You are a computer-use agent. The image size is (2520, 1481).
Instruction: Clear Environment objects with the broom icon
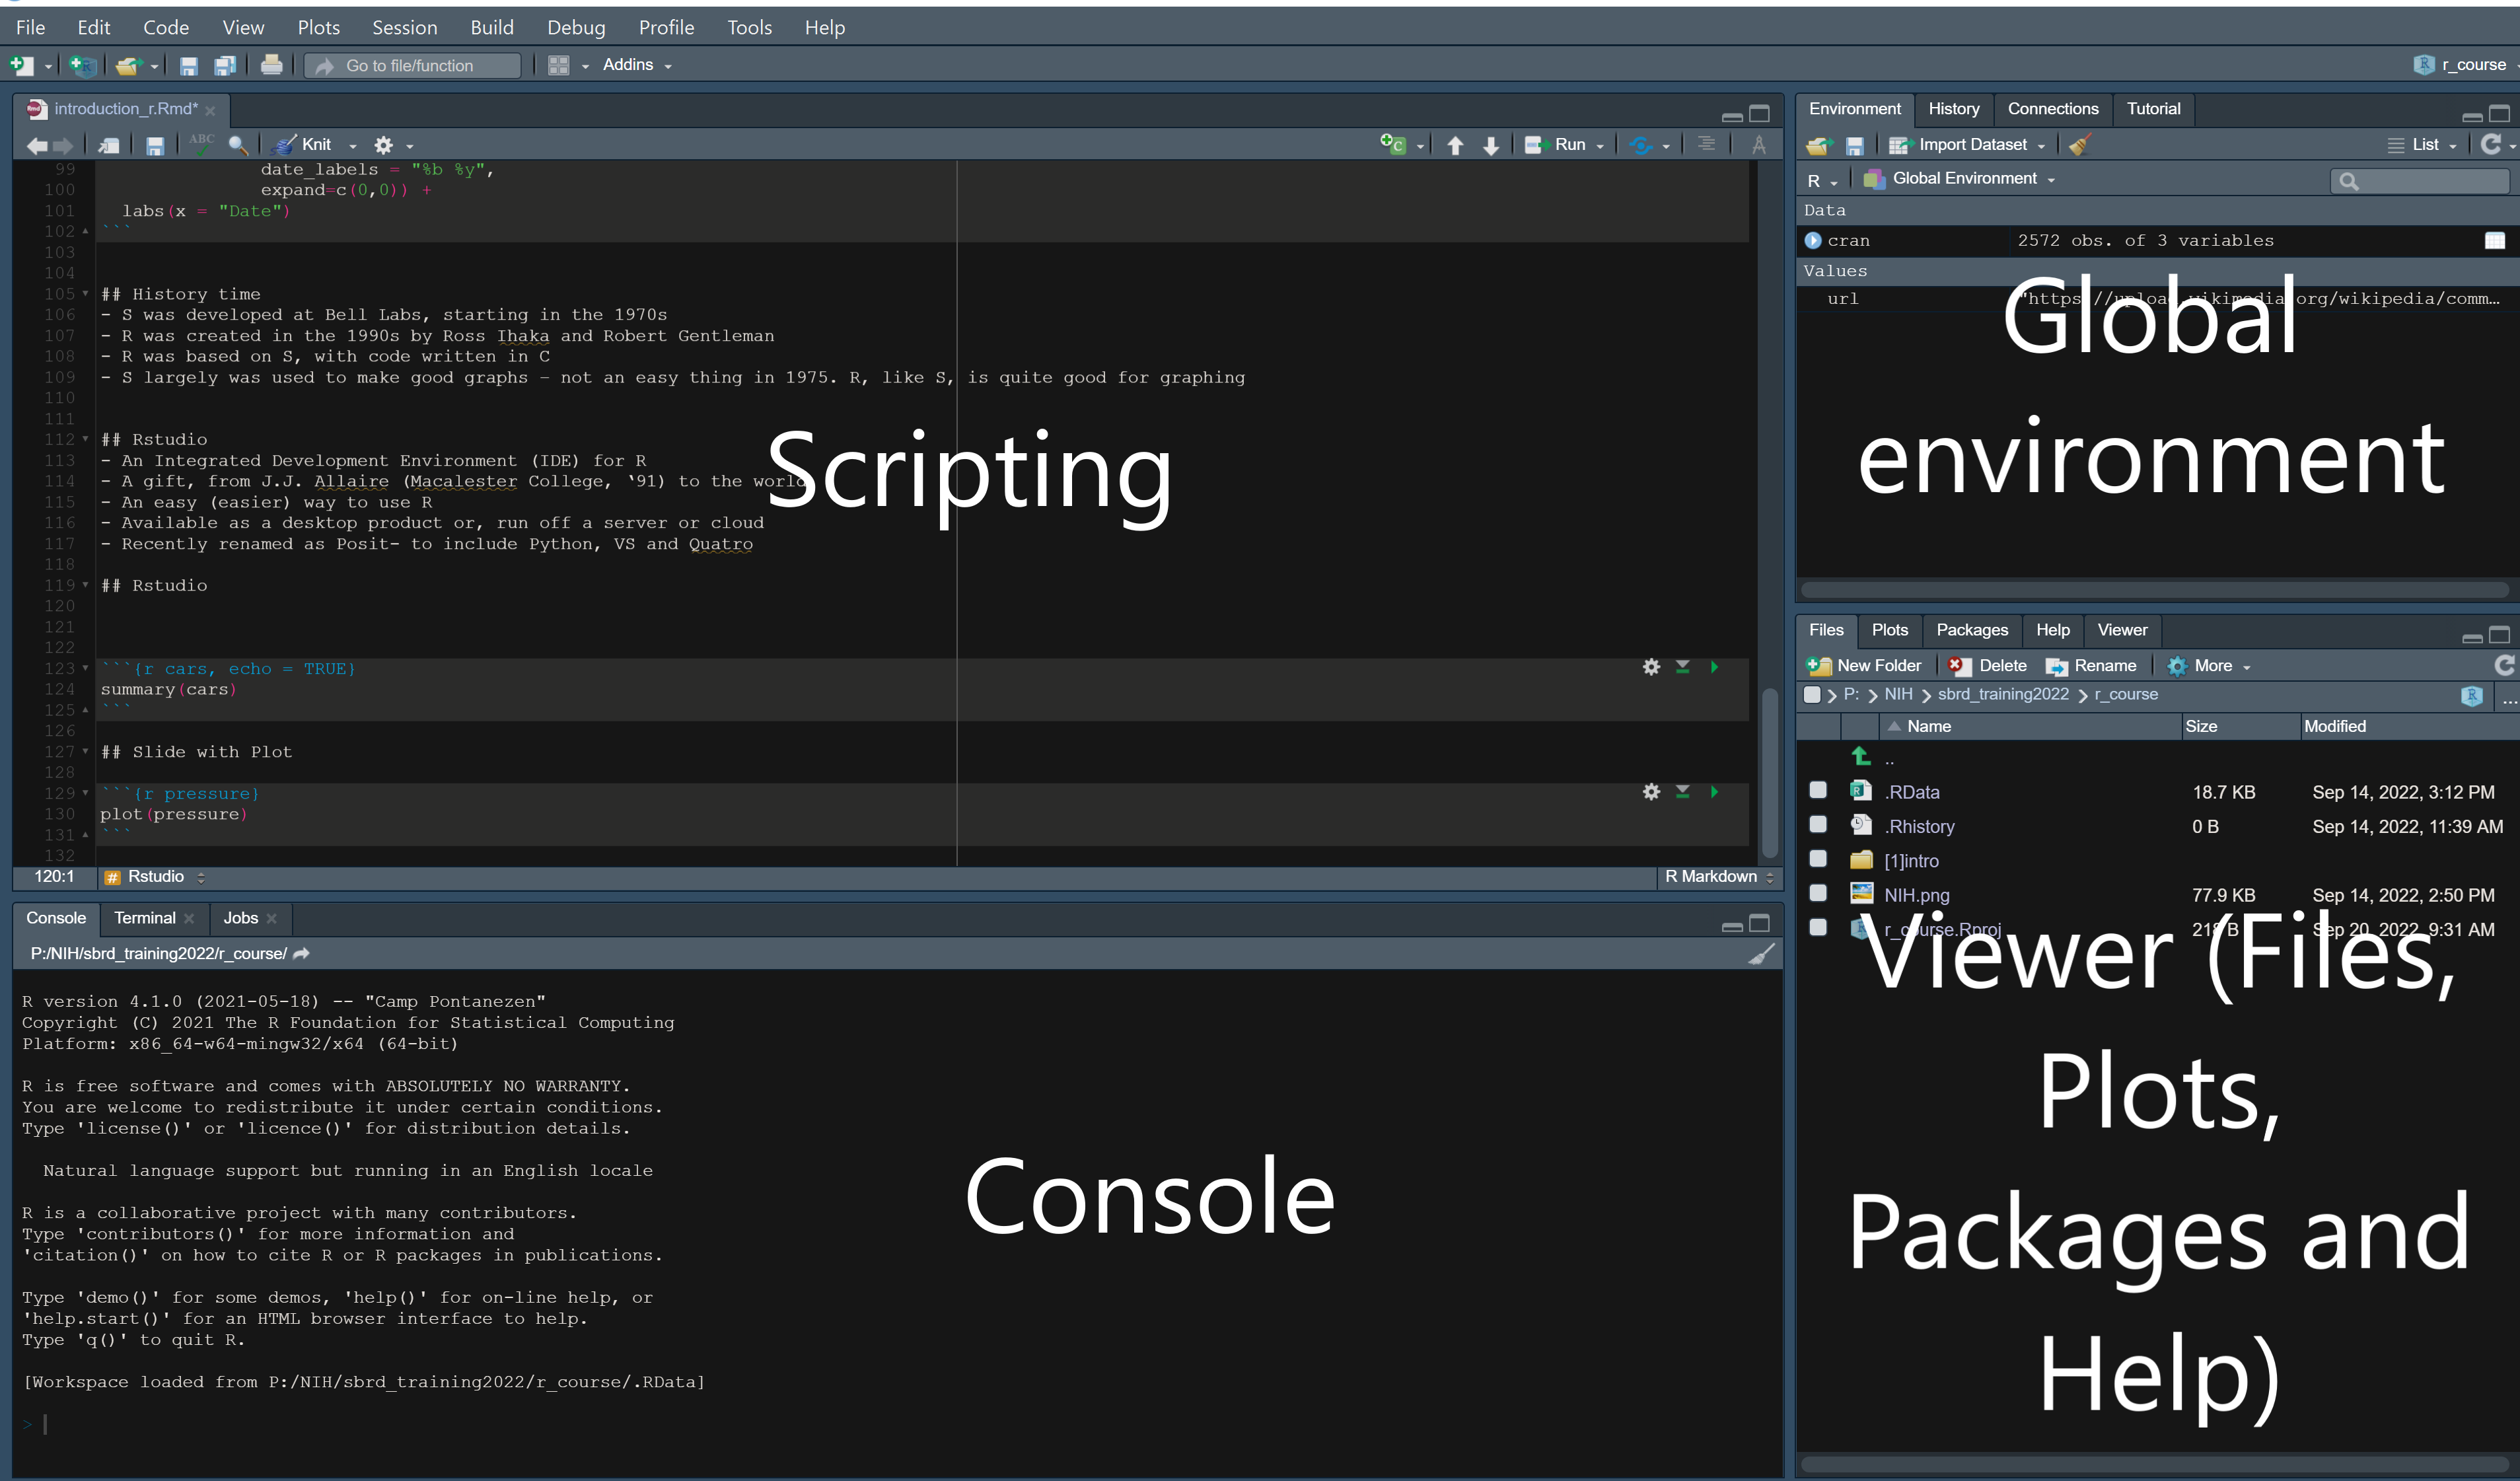click(x=2080, y=145)
